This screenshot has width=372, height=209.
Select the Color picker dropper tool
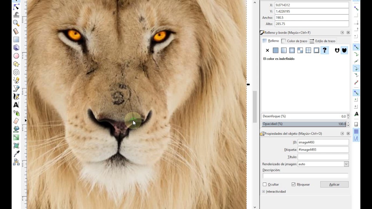(16, 154)
